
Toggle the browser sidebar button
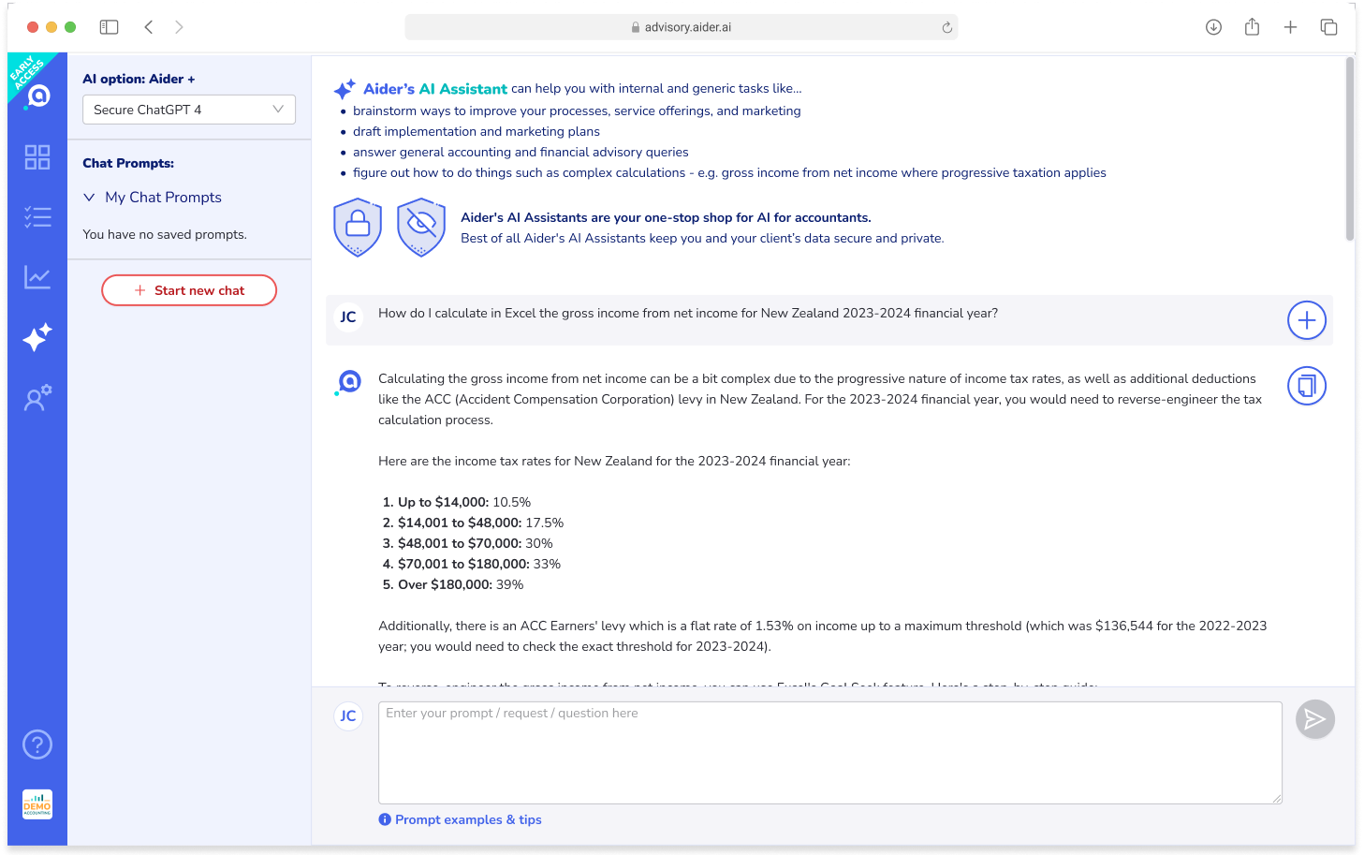(110, 27)
